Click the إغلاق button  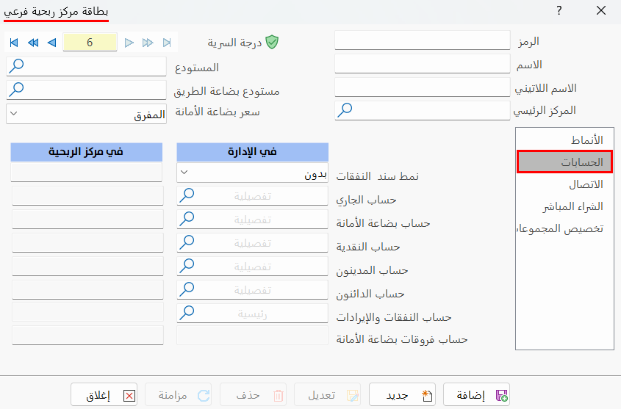[104, 394]
